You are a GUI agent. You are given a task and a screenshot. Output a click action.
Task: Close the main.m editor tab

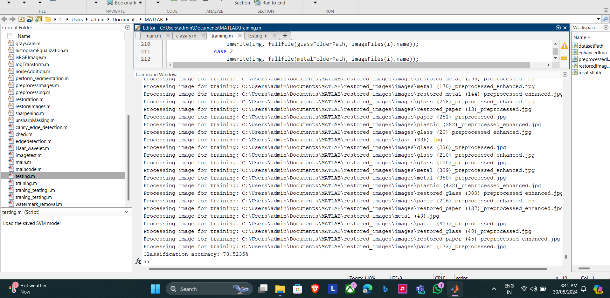click(168, 36)
